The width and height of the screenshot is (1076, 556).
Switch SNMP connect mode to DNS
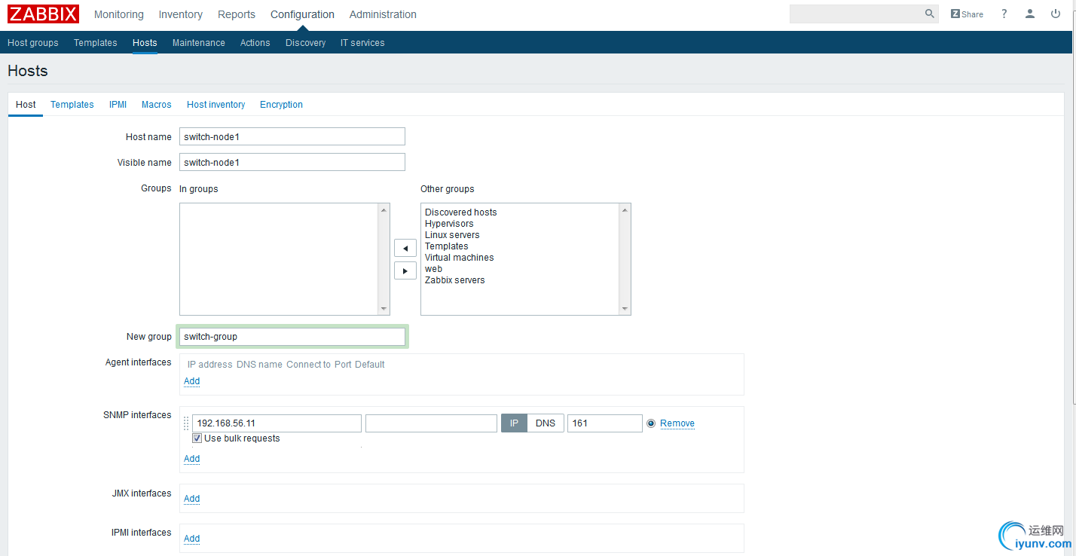pyautogui.click(x=546, y=423)
